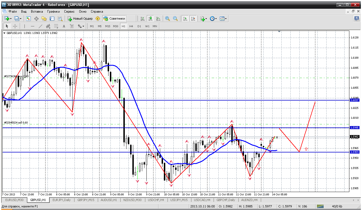
Task: Show the Terminal panel icon
Action: (52, 19)
